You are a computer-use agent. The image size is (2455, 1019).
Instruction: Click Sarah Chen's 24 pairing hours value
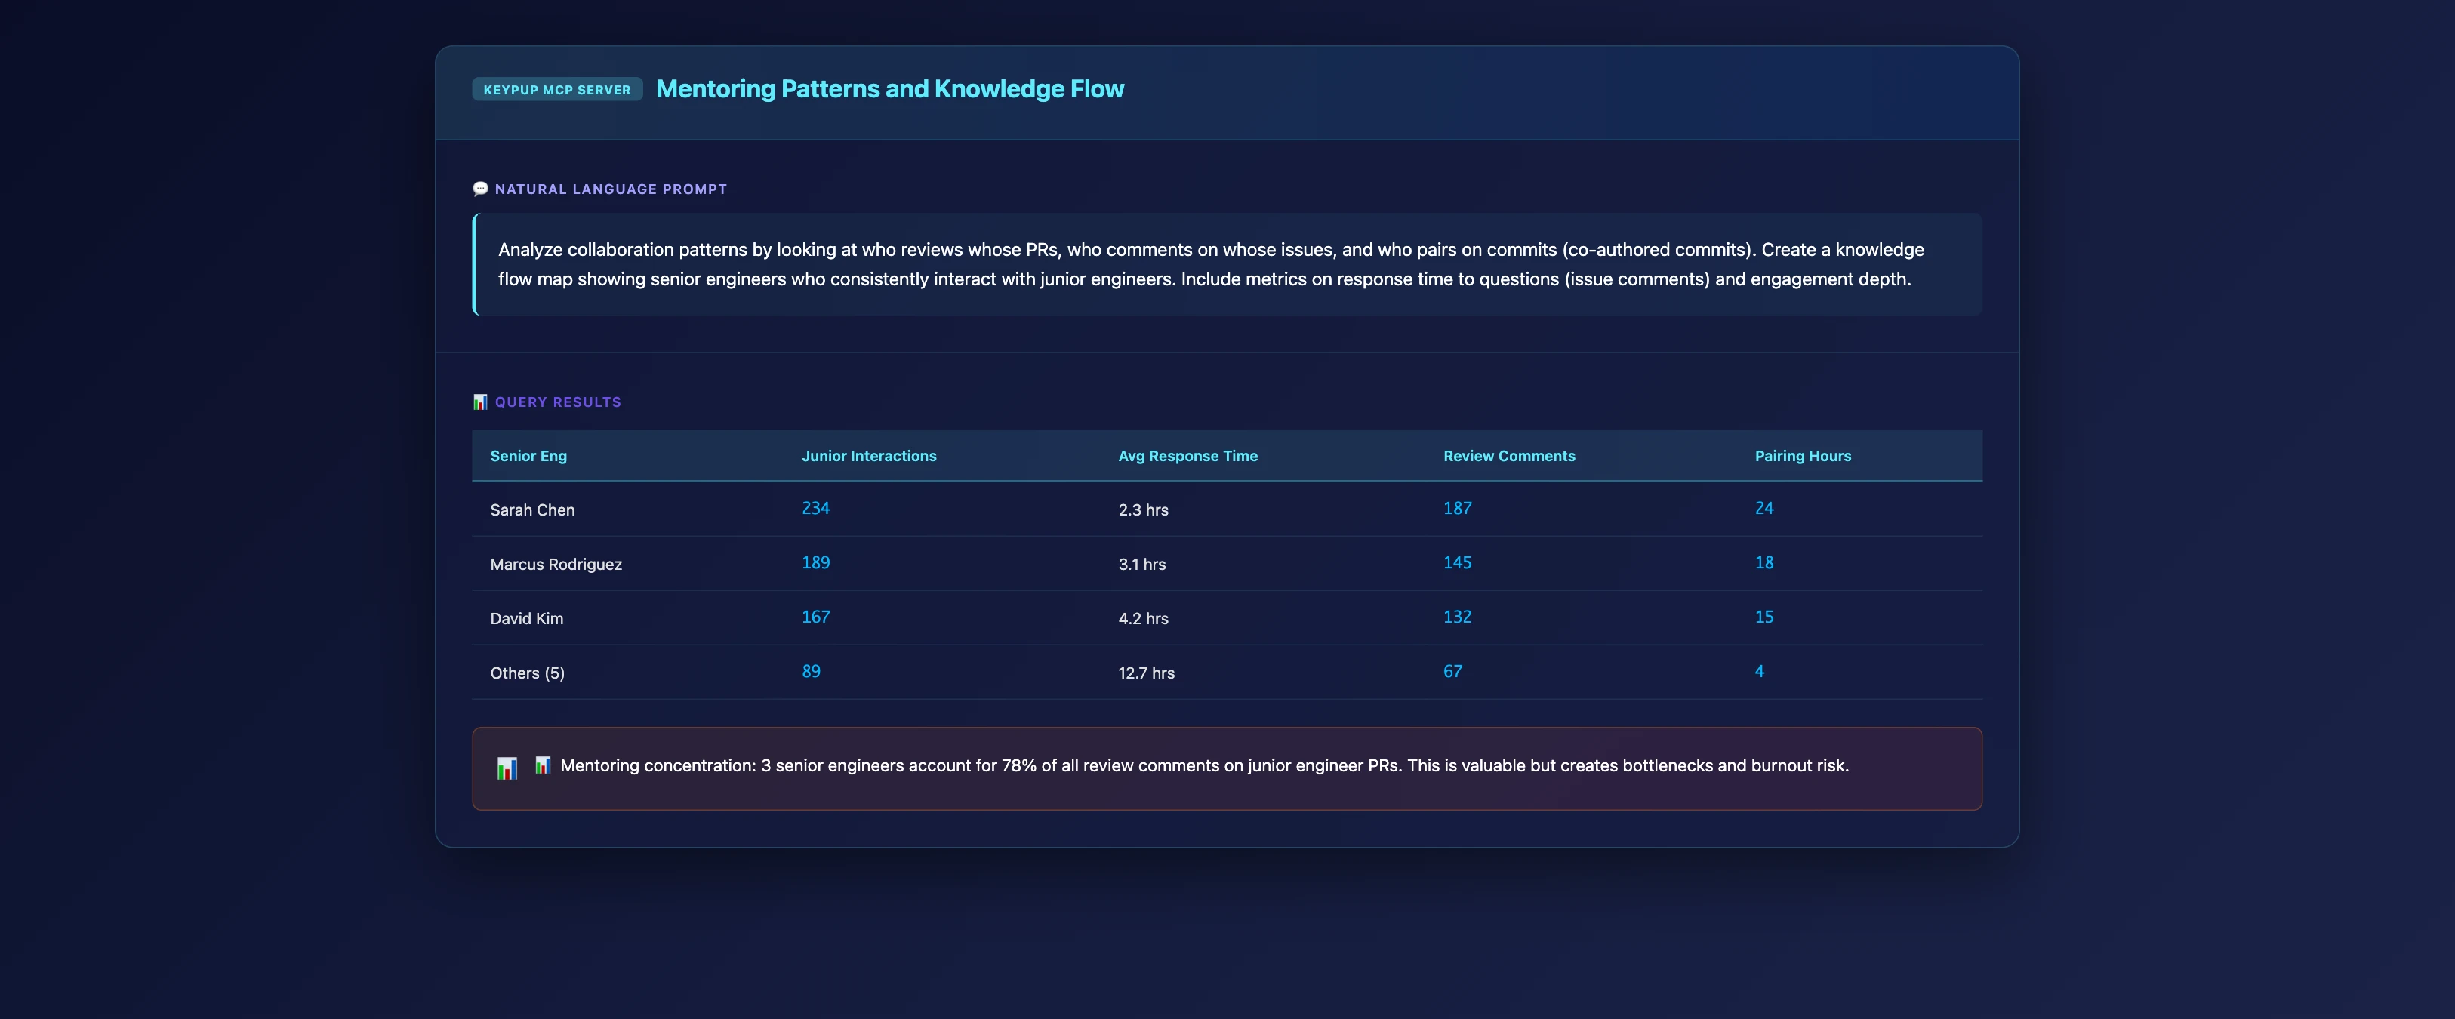pos(1764,508)
